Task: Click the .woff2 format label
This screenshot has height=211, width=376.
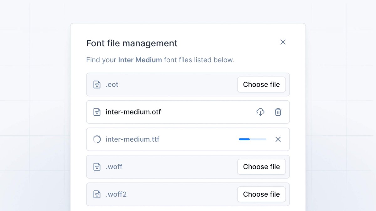Action: click(x=116, y=194)
